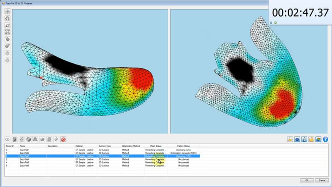The image size is (332, 187).
Task: Sort by the Name column header
Action: 22,146
